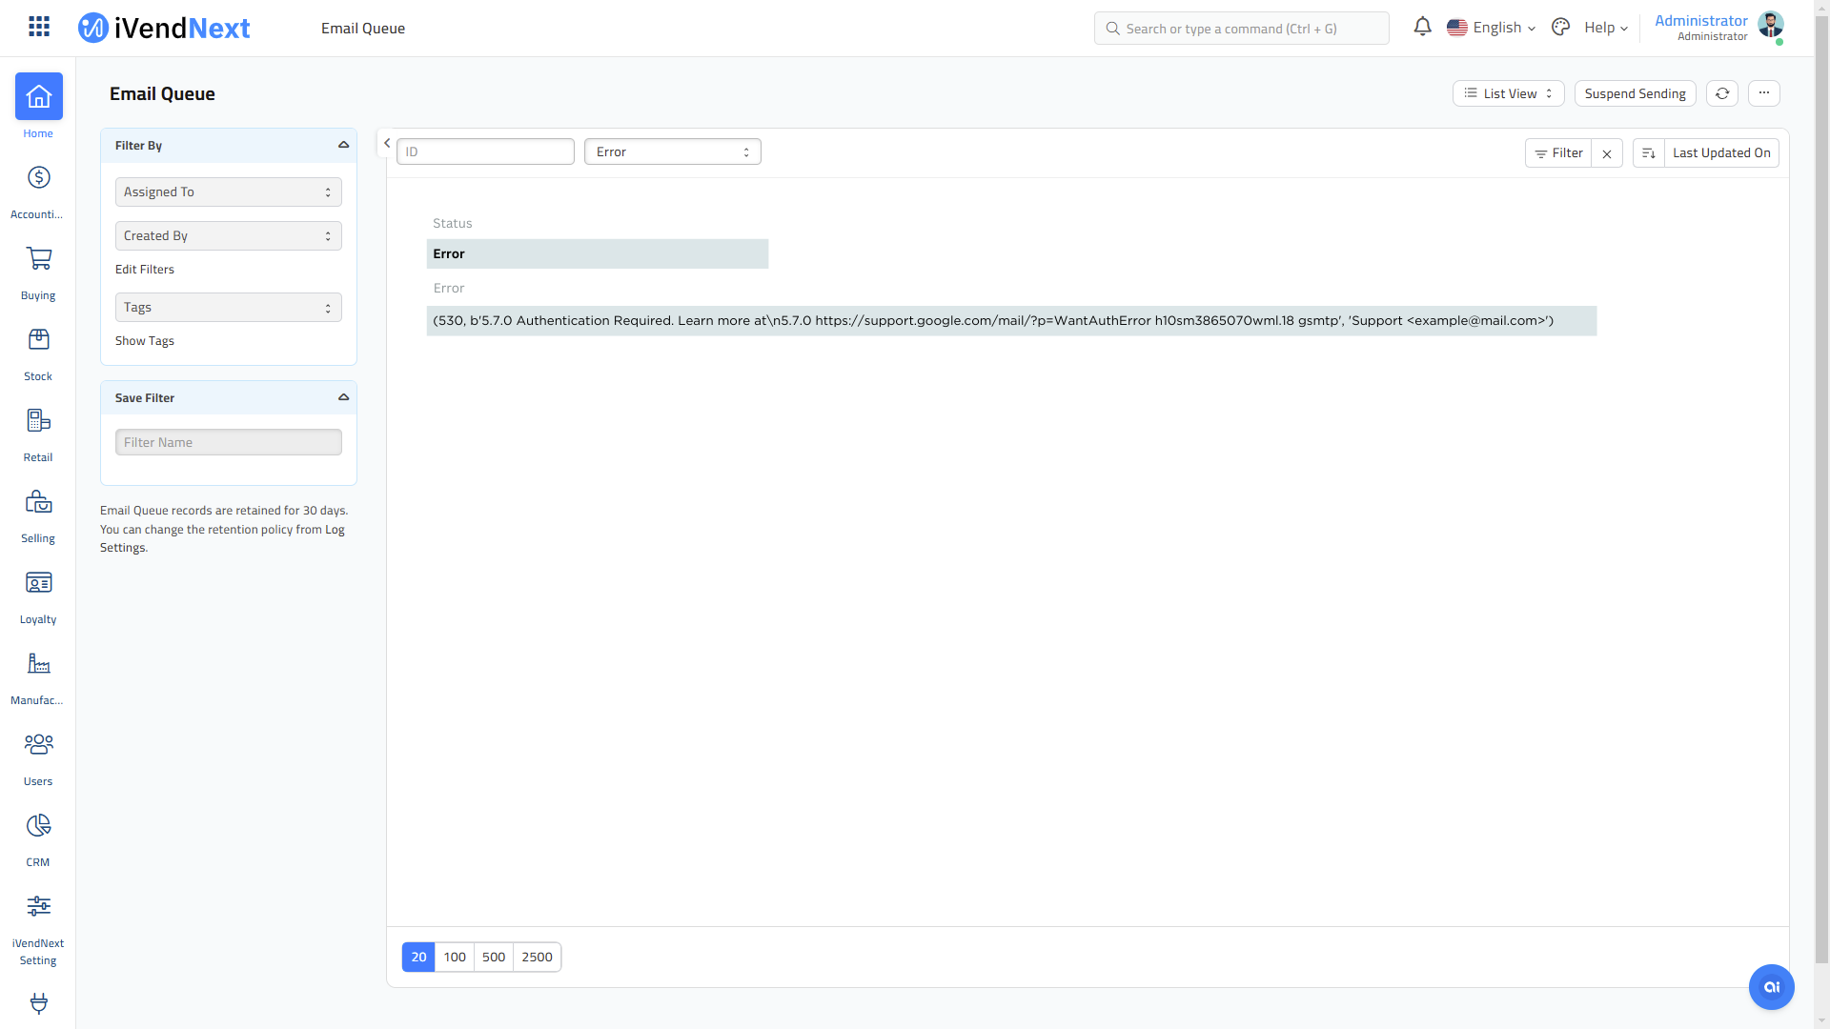This screenshot has width=1830, height=1029.
Task: Click the refresh icon button
Action: [x=1722, y=93]
